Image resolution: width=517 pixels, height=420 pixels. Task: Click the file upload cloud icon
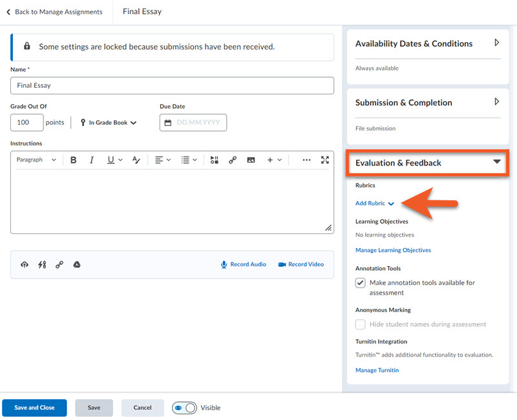pyautogui.click(x=25, y=264)
